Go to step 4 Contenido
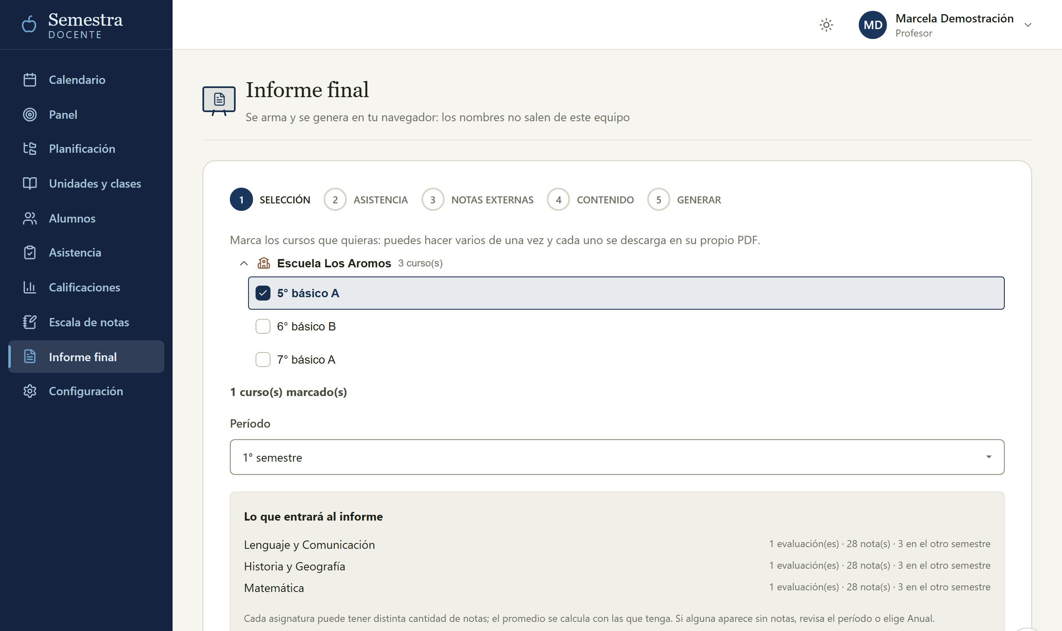The height and width of the screenshot is (631, 1062). 590,199
